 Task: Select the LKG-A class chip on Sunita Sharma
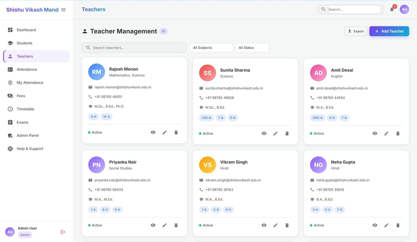[x=206, y=118]
